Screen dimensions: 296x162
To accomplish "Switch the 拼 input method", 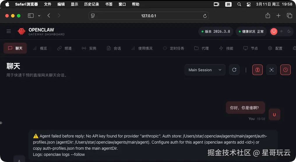I will (x=228, y=4).
